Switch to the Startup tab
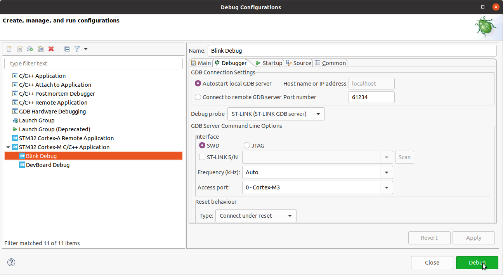503x275 pixels. (269, 63)
